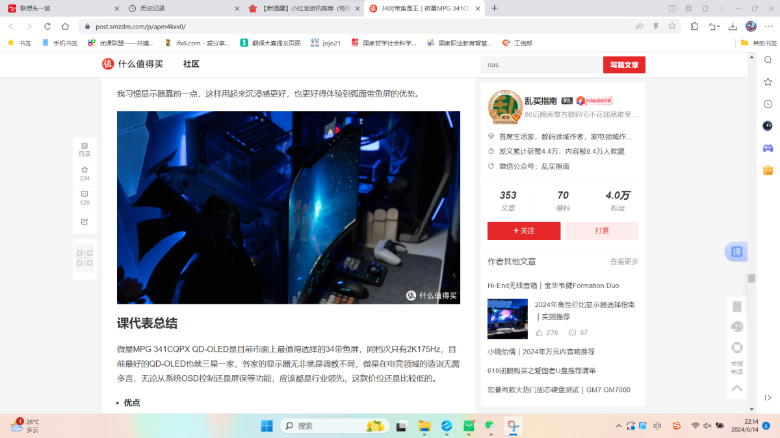Viewport: 780px width, 438px height.
Task: Close the 联想头一波 tab
Action: click(116, 8)
